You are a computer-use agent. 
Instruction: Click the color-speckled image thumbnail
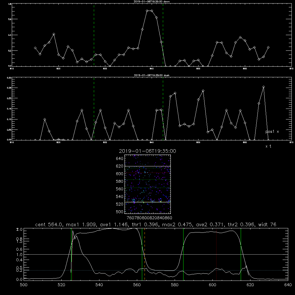tap(147, 184)
